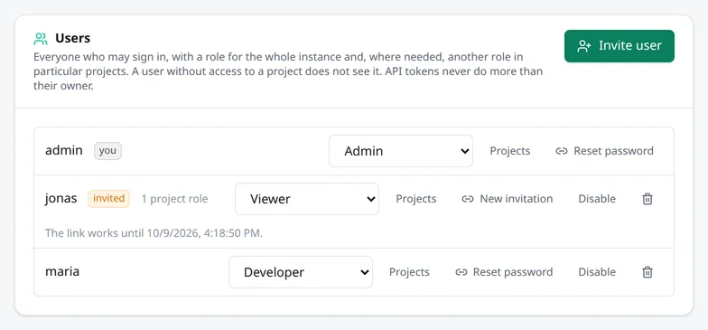The image size is (708, 330).
Task: Click 'The link works until' expiry note
Action: click(x=154, y=233)
